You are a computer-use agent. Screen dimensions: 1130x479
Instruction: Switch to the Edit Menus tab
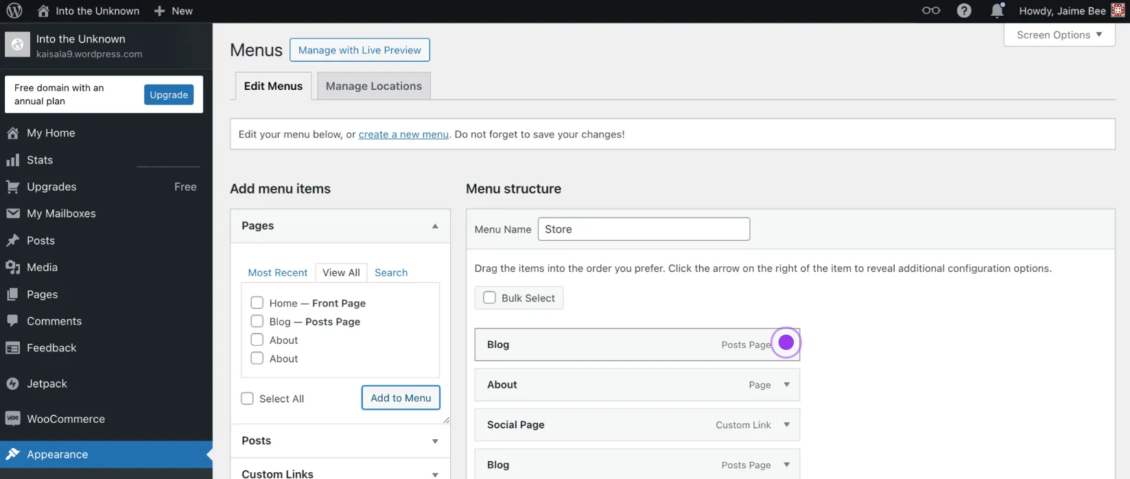(x=273, y=86)
